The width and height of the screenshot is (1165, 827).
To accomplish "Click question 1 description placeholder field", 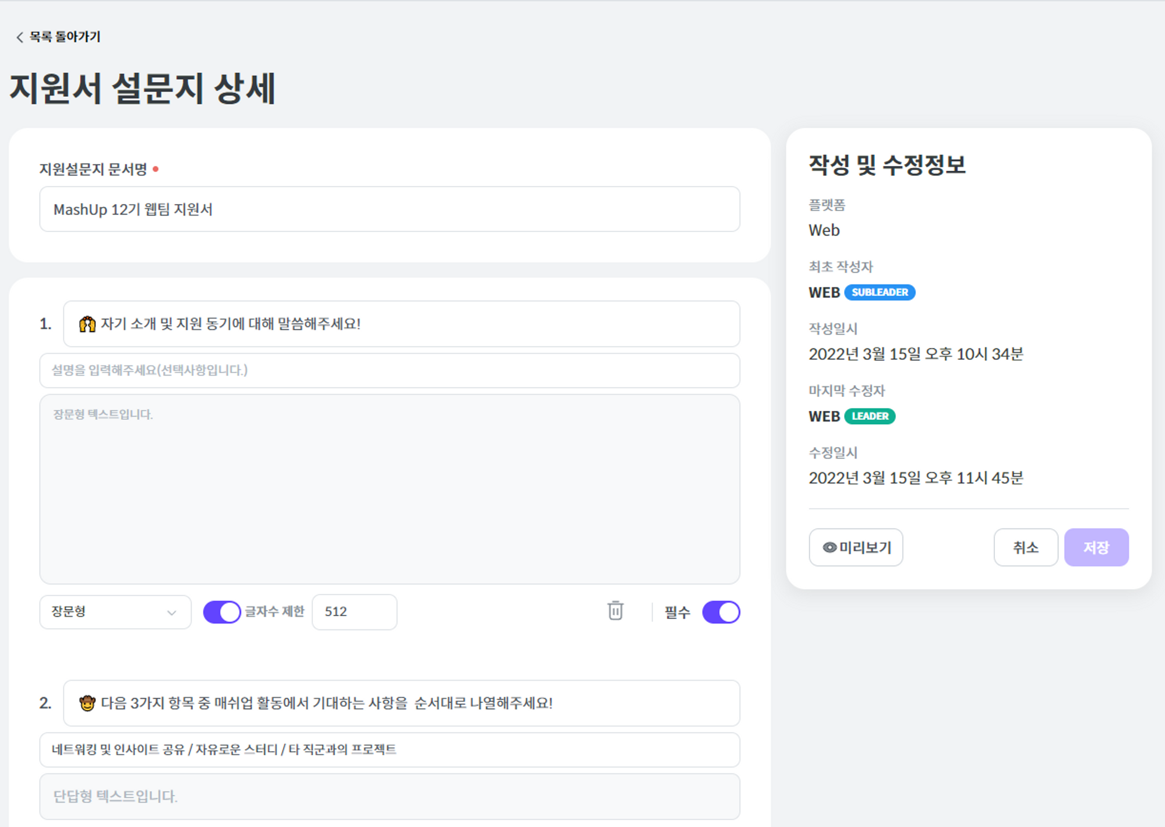I will [x=389, y=371].
